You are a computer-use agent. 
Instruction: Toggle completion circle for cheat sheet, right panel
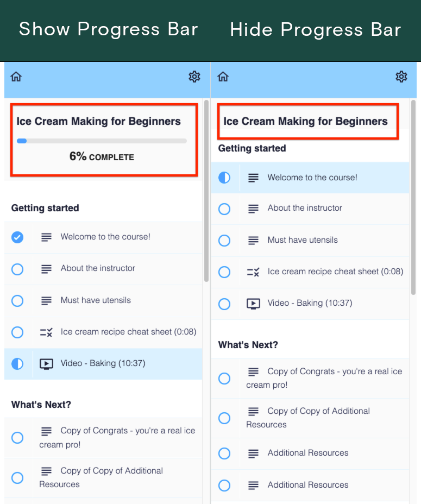(x=224, y=272)
